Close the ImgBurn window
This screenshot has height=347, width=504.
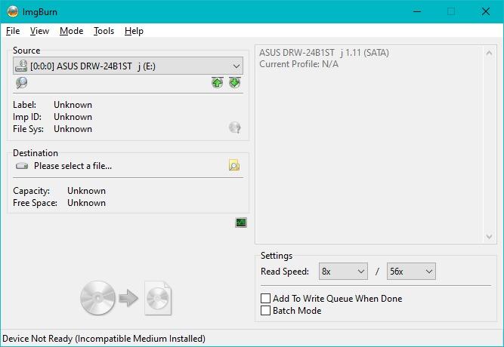(x=486, y=11)
